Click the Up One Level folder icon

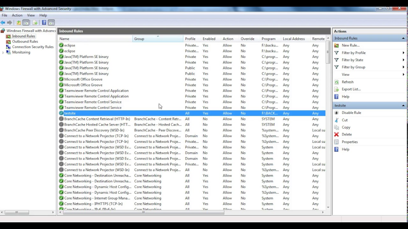(x=19, y=23)
